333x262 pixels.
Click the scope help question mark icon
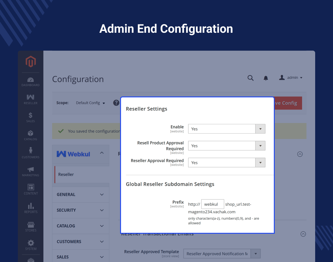[x=116, y=103]
